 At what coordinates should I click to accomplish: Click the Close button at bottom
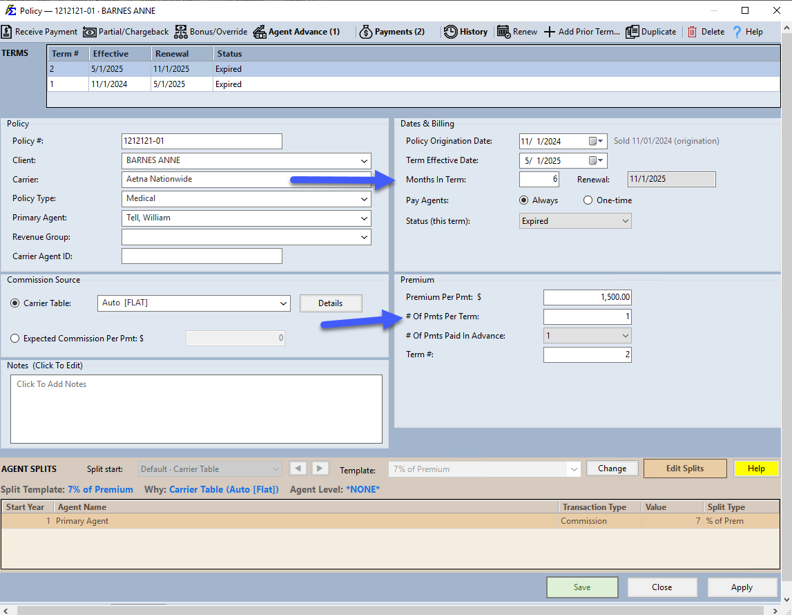pos(661,587)
